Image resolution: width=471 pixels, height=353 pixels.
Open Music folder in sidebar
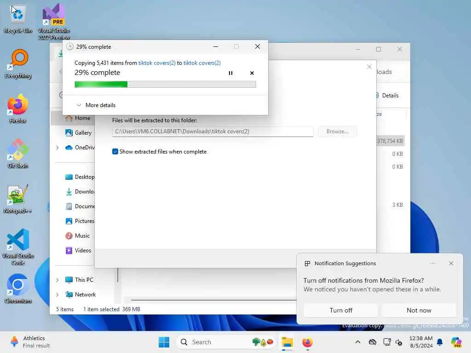tap(77, 236)
